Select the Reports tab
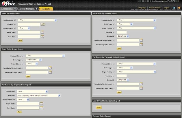Viewport: 182px width, 118px height. pos(46,9)
